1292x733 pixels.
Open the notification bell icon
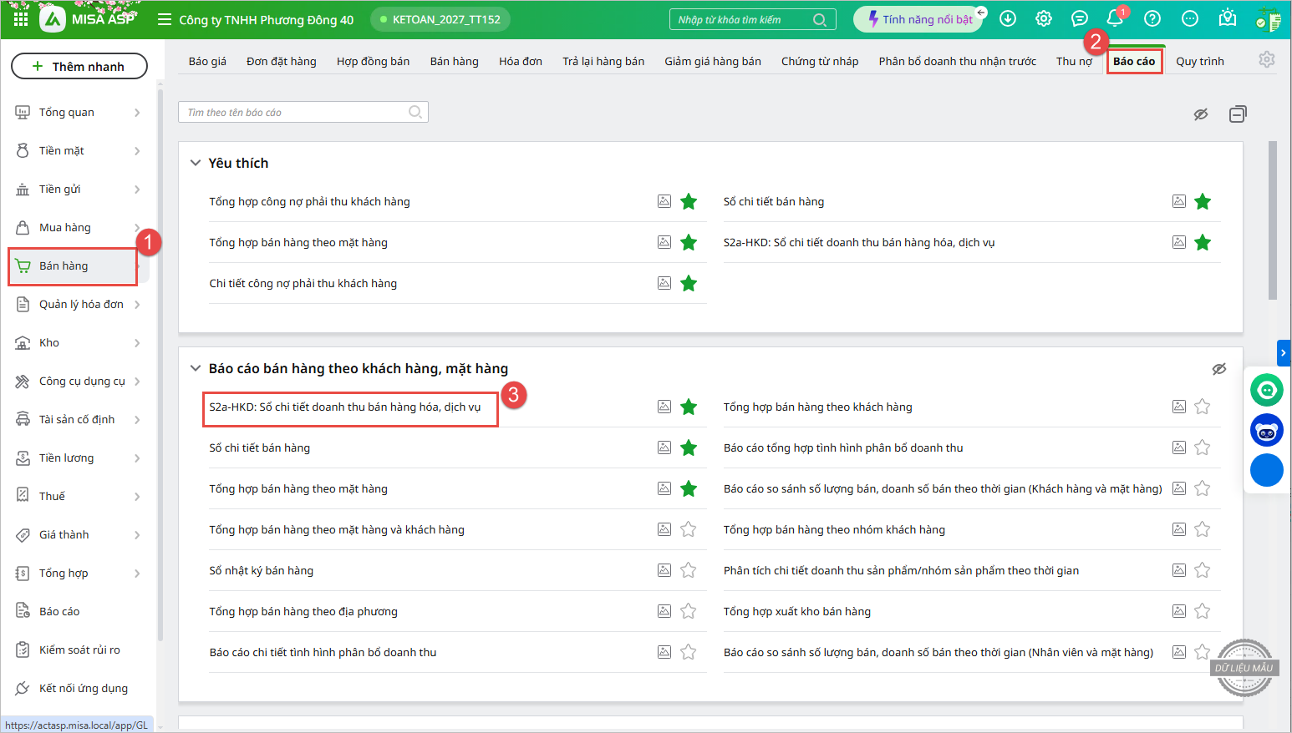[1114, 18]
